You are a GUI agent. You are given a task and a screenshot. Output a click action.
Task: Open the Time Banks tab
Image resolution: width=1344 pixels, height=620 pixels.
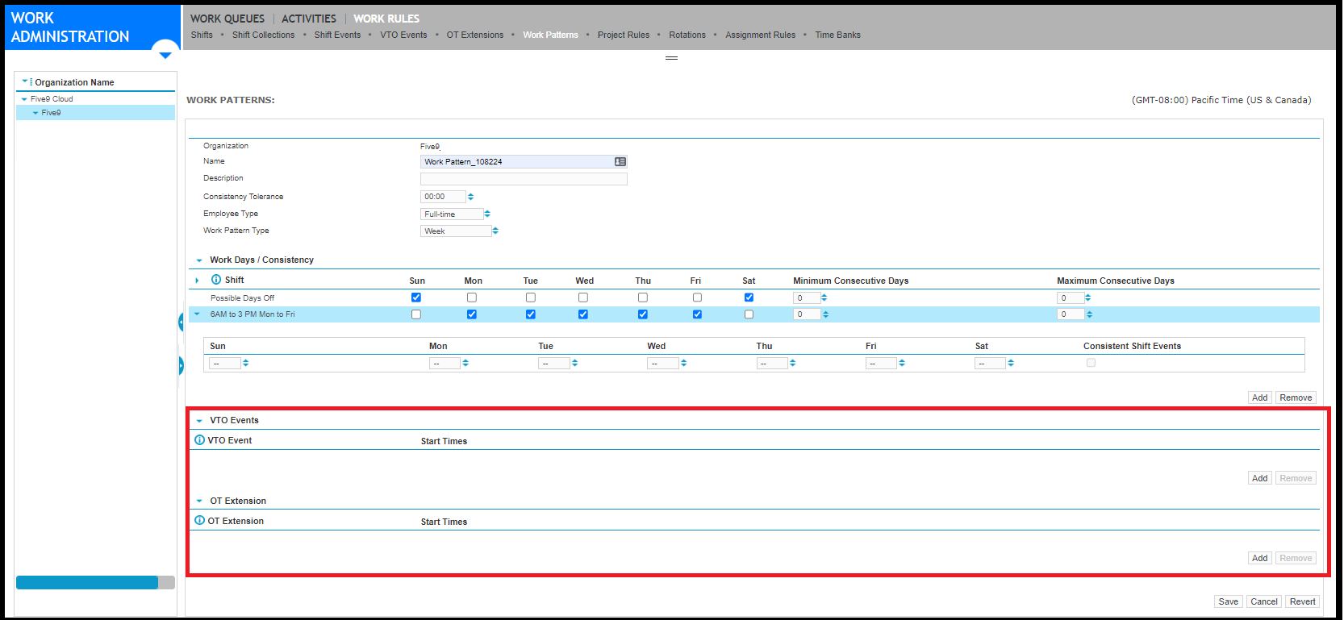[x=837, y=35]
